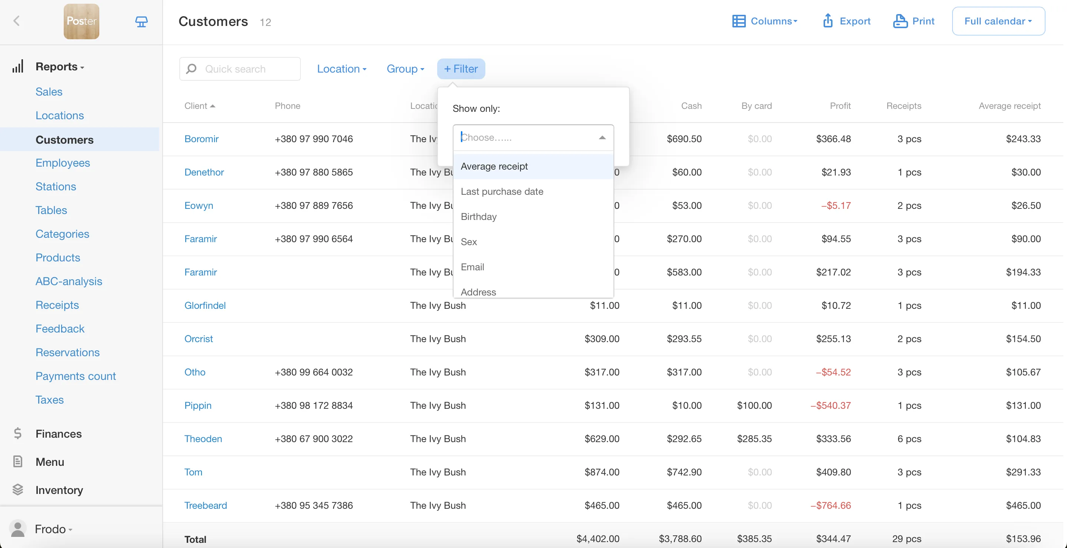Image resolution: width=1067 pixels, height=548 pixels.
Task: Choose Last purchase date option
Action: tap(502, 192)
